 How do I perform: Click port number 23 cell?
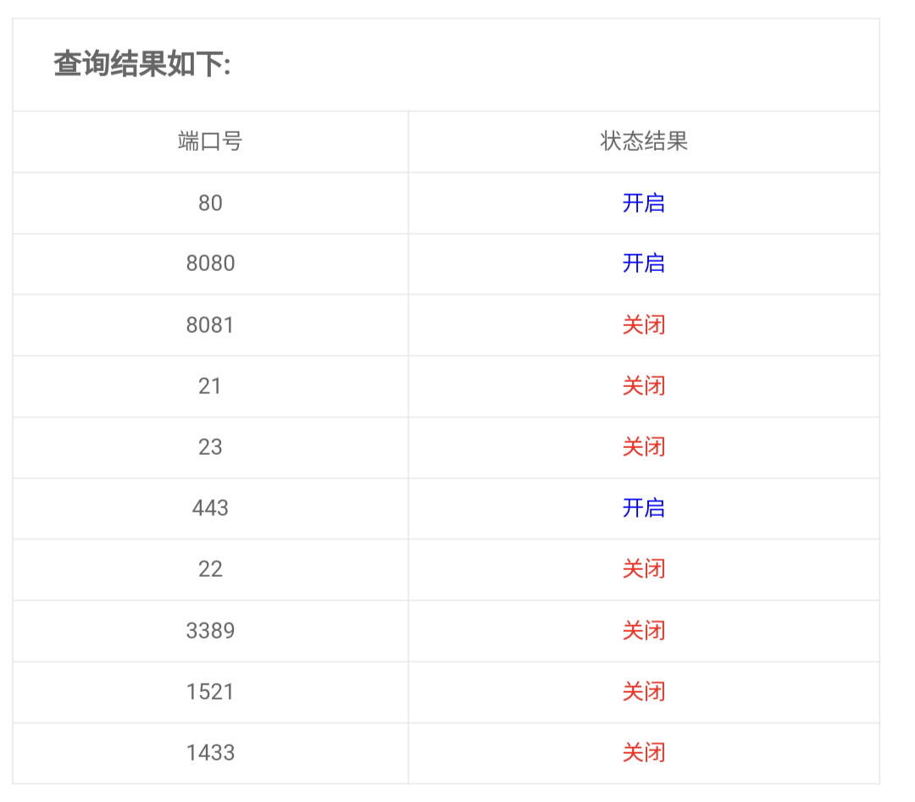click(x=210, y=447)
